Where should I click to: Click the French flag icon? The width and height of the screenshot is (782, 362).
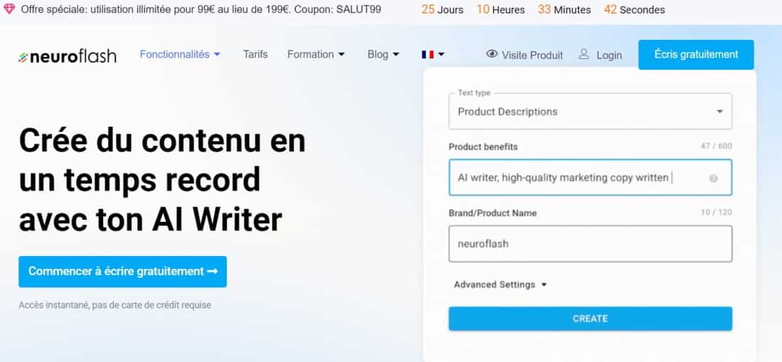coord(427,54)
